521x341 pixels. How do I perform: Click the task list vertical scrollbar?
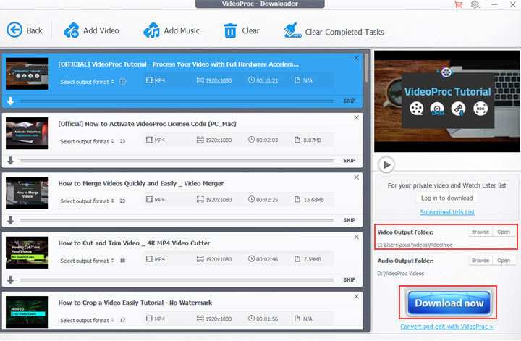366,68
